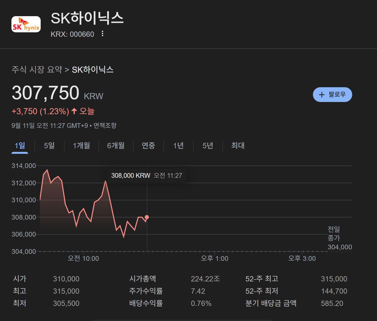Screen dimensions: 377x321
Task: Click the current price marker dot on chart
Action: point(147,217)
